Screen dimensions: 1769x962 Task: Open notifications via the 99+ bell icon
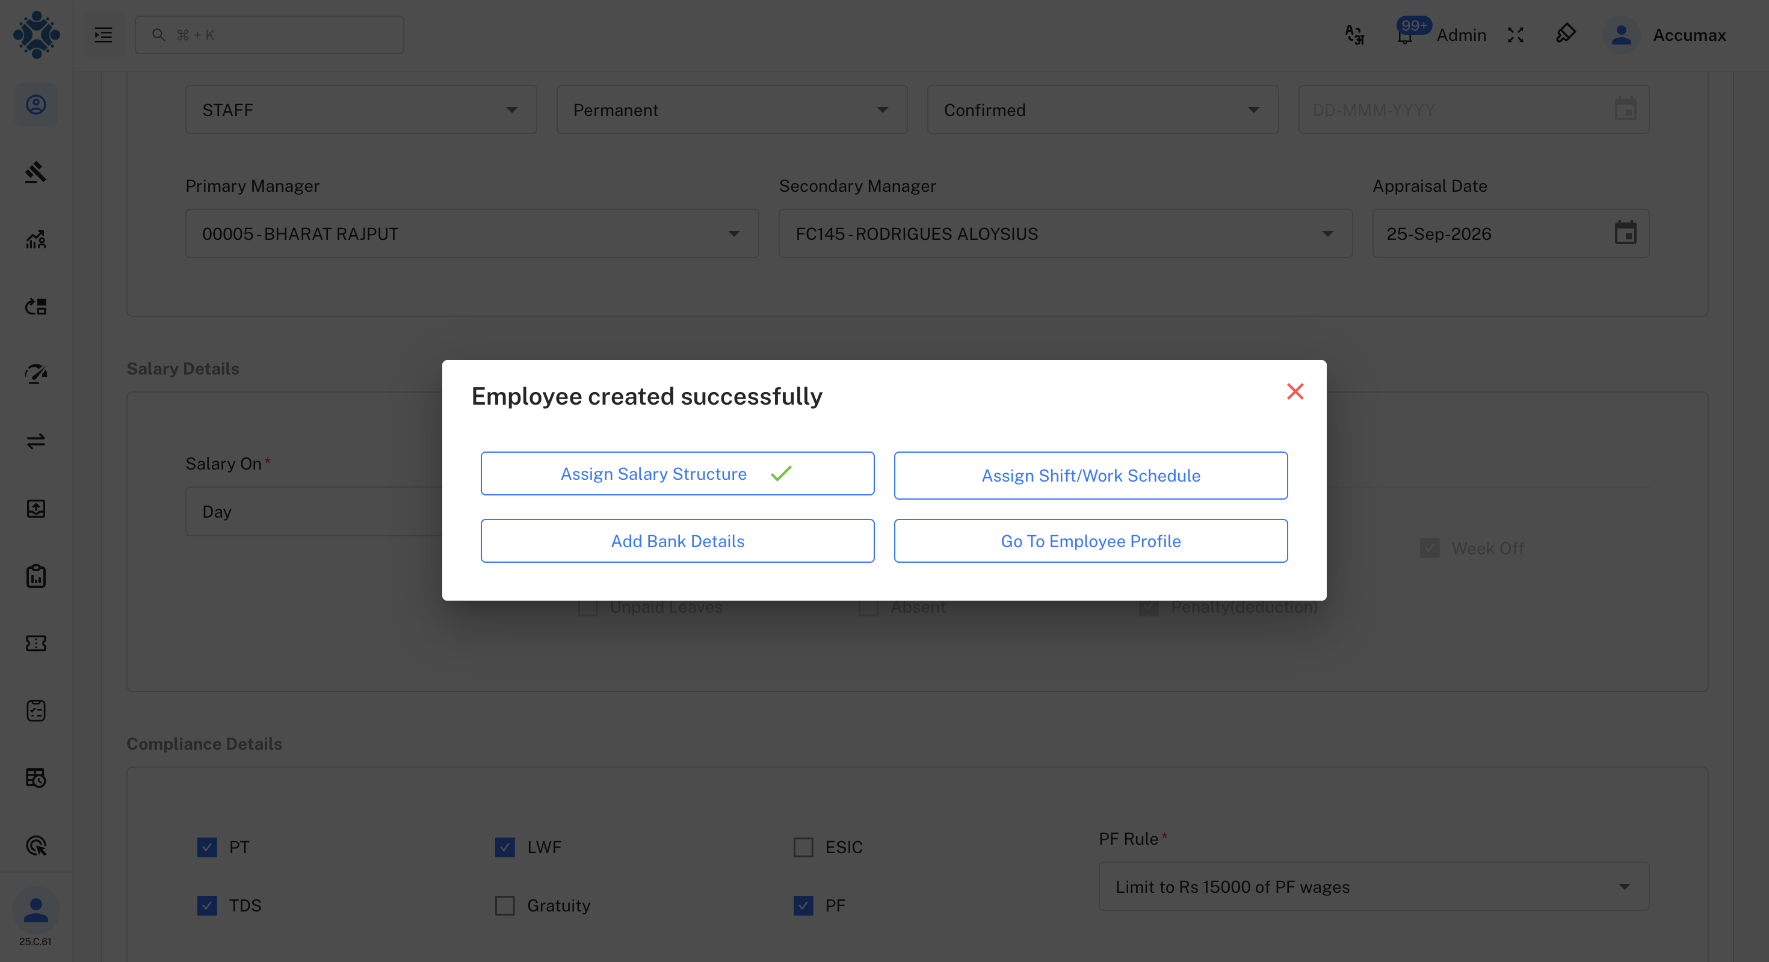[1404, 34]
